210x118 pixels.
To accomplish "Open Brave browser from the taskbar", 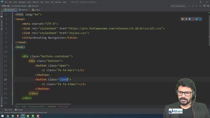I will click(x=18, y=116).
